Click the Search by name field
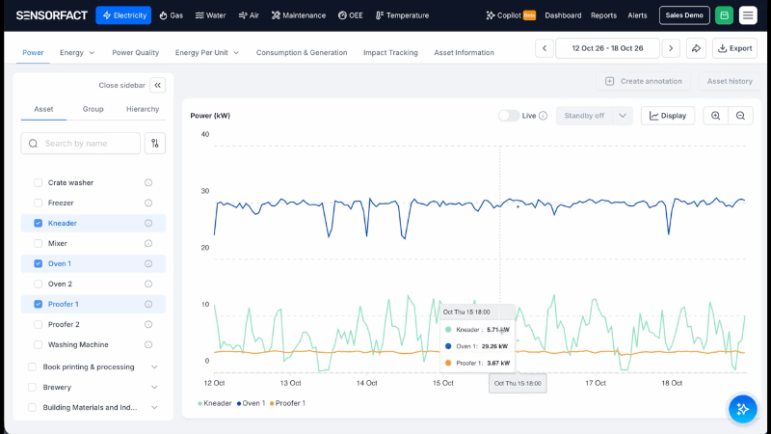Image resolution: width=771 pixels, height=434 pixels. (x=81, y=143)
